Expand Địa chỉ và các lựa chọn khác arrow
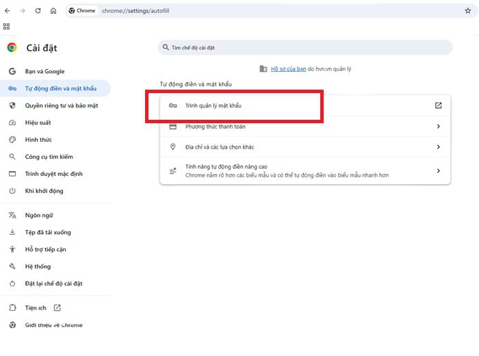 [439, 147]
